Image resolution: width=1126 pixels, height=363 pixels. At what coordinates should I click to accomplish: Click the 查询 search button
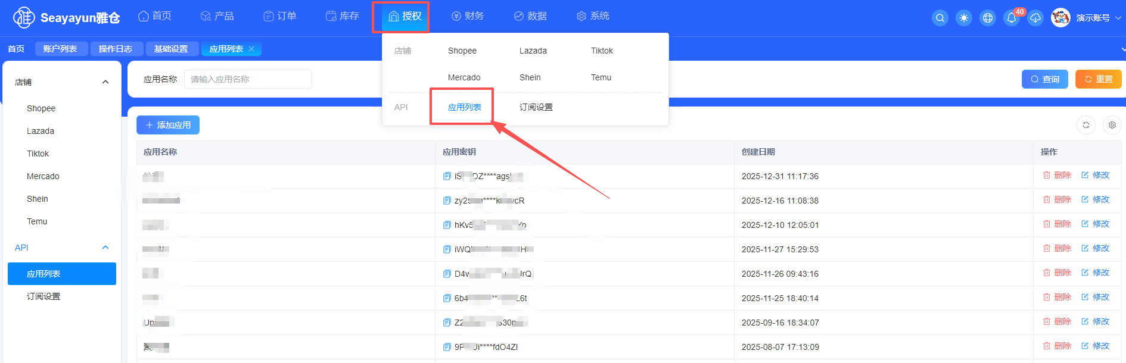pos(1045,79)
